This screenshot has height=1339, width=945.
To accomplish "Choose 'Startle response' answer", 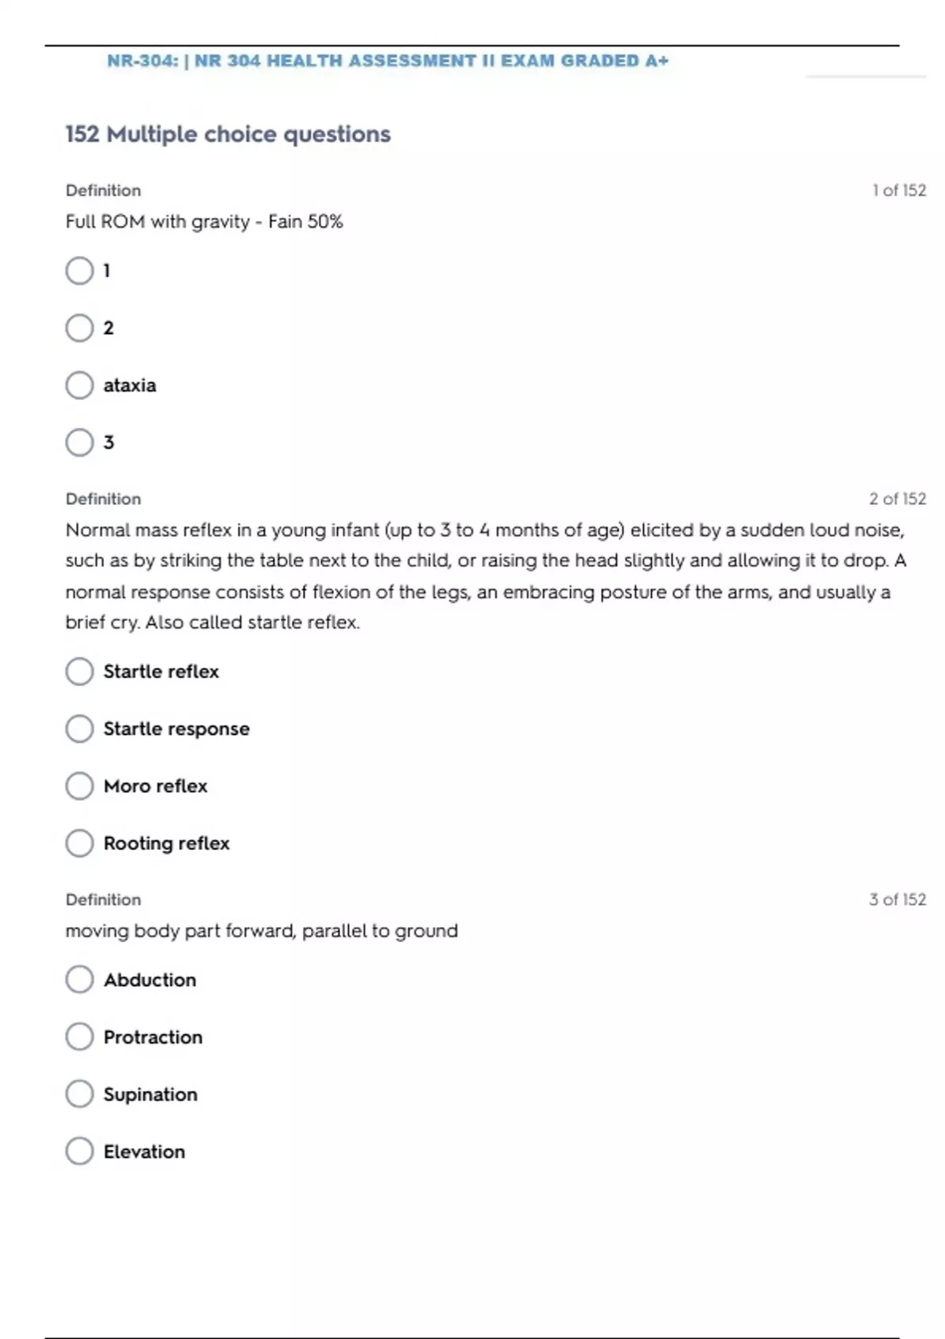I will click(80, 729).
